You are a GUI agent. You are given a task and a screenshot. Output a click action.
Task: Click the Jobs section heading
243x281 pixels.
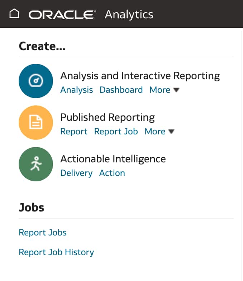(32, 207)
